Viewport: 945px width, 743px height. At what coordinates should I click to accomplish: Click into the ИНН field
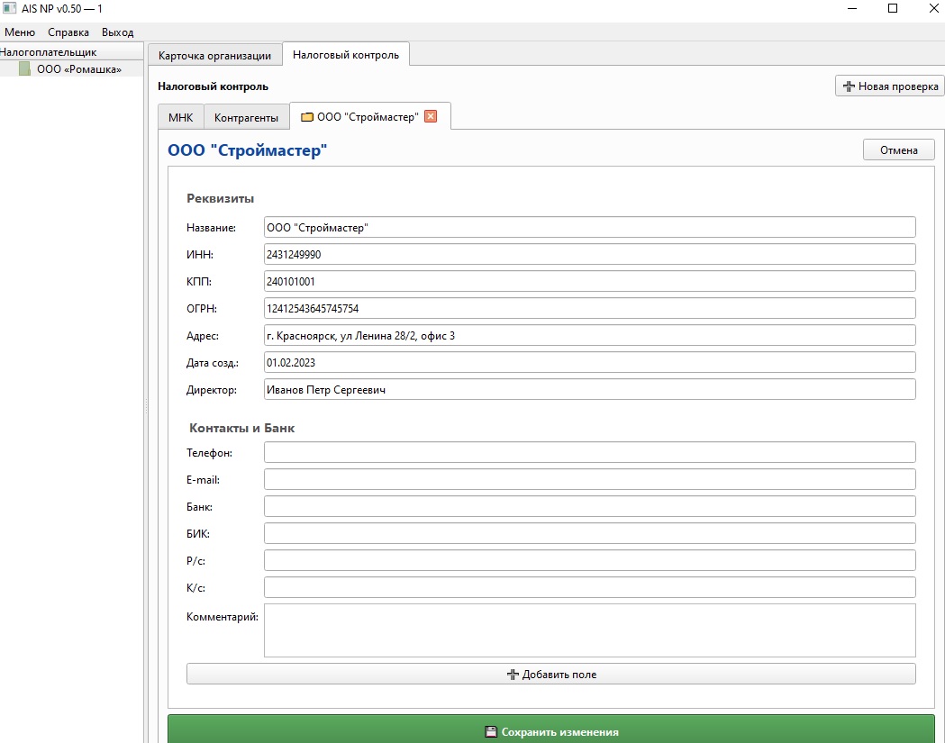[x=589, y=254]
